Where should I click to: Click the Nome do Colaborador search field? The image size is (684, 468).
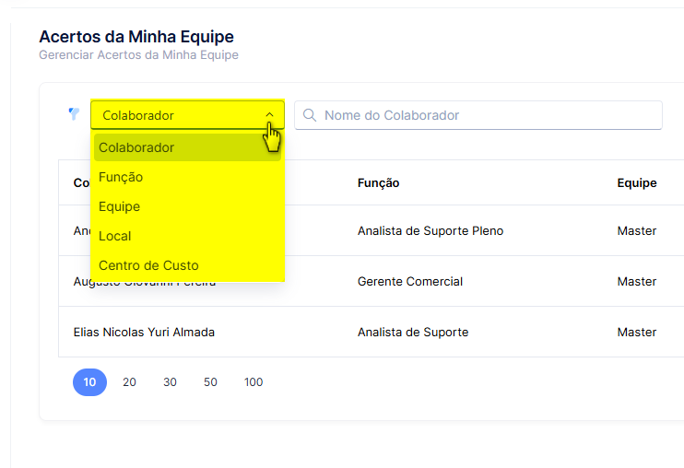478,115
